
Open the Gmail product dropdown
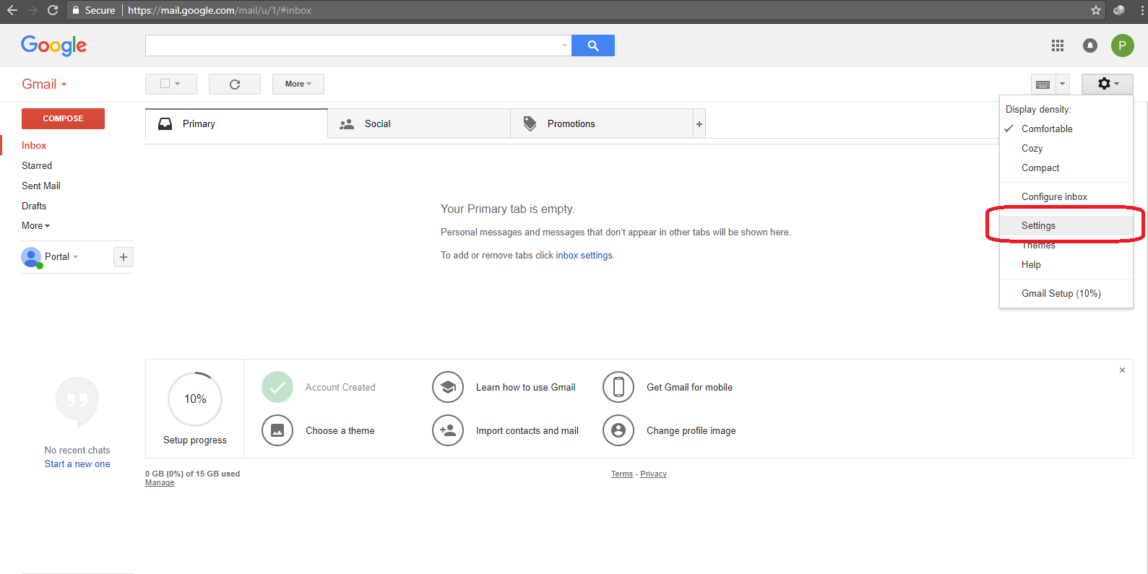[44, 84]
